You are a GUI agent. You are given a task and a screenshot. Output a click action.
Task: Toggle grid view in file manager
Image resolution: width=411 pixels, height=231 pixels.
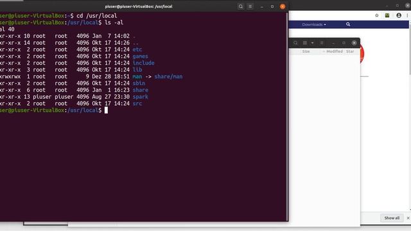(305, 43)
